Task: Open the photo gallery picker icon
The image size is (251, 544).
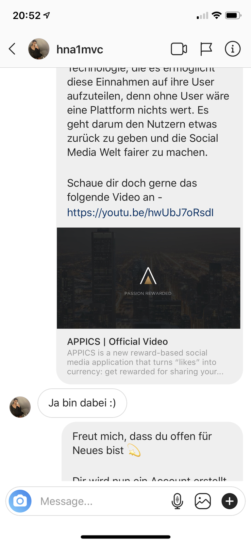Action: pos(203,501)
